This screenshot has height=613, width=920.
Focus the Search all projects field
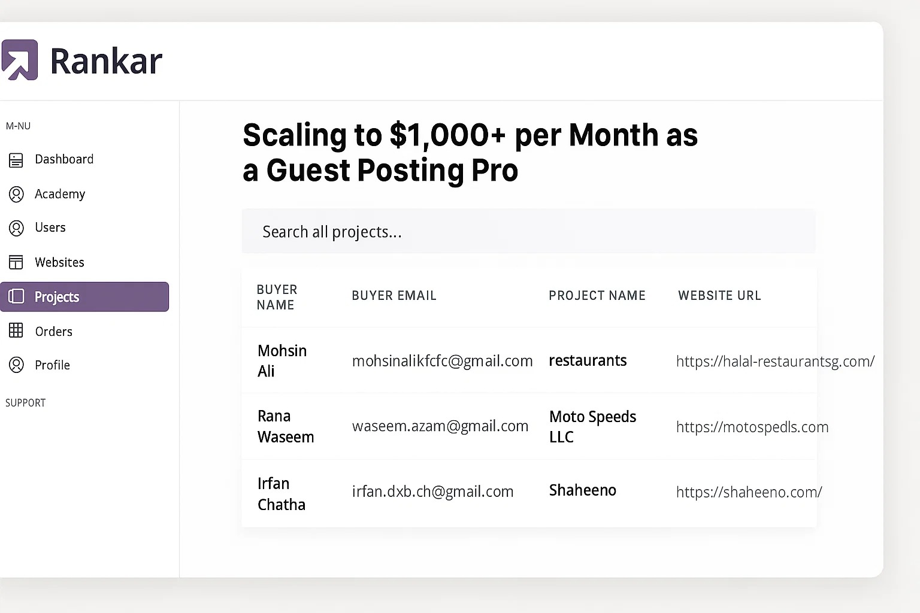tap(528, 232)
